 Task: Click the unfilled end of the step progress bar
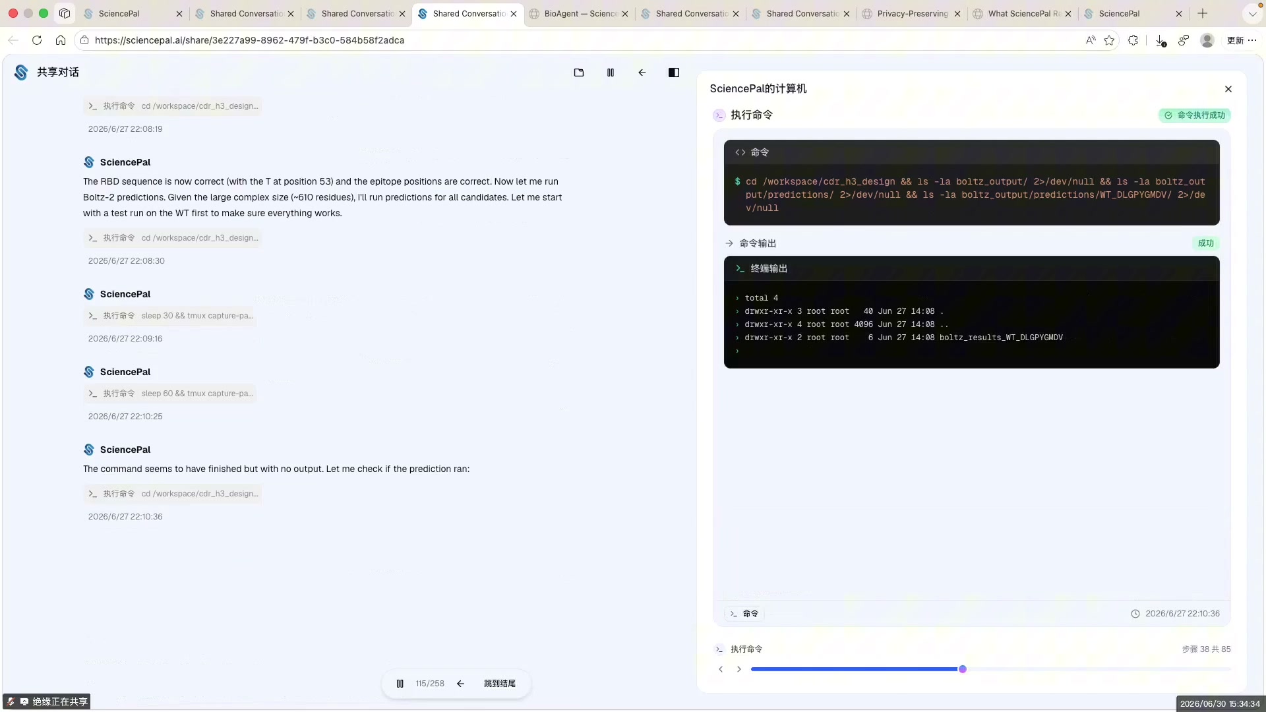(x=1228, y=669)
